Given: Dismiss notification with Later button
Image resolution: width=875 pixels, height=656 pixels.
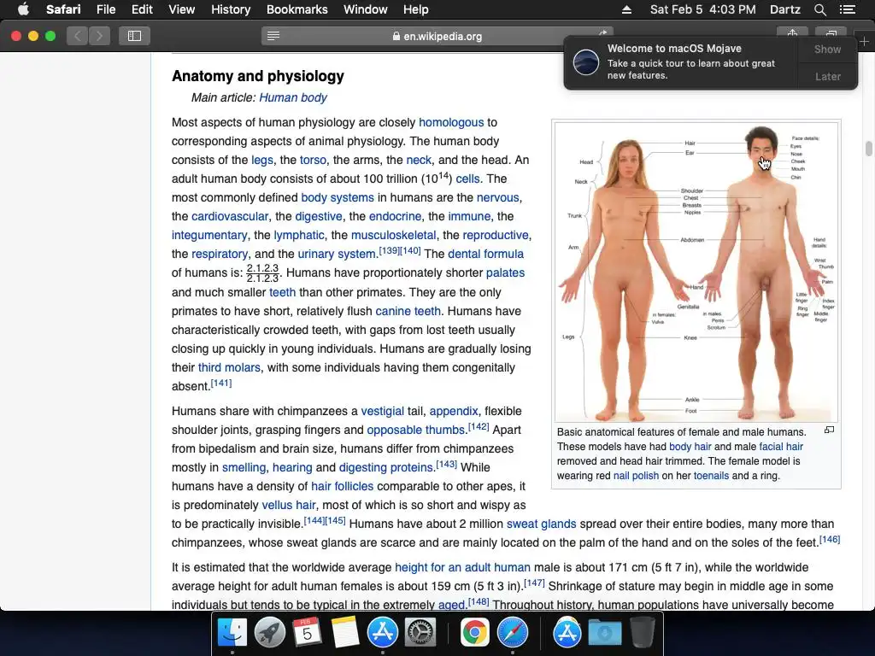Looking at the screenshot, I should [x=827, y=76].
